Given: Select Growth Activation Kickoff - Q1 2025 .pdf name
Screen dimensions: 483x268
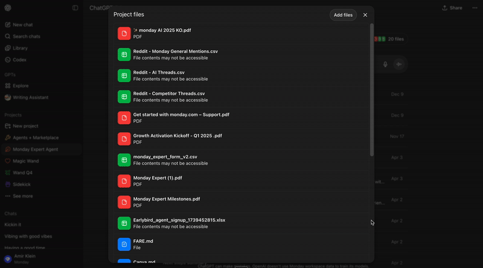Looking at the screenshot, I should pyautogui.click(x=178, y=136).
